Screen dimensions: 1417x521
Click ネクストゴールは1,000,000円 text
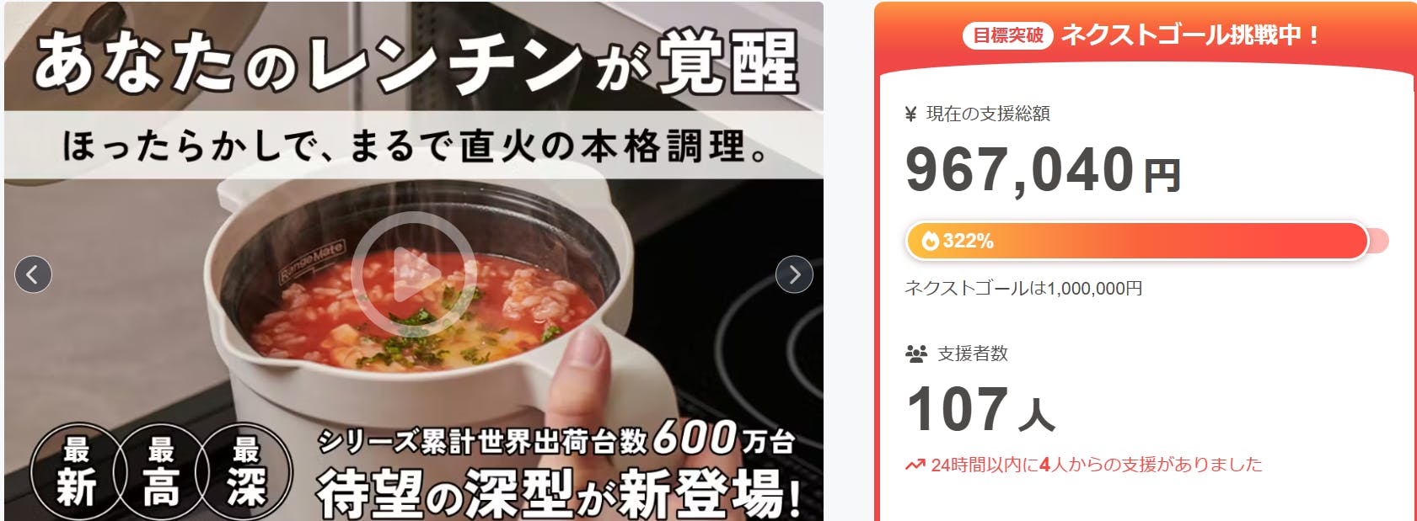(1023, 289)
